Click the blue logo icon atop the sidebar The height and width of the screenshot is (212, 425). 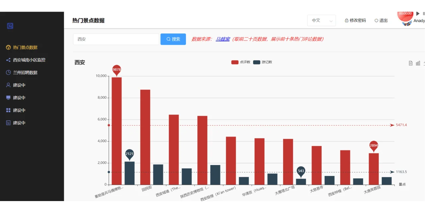tap(10, 26)
